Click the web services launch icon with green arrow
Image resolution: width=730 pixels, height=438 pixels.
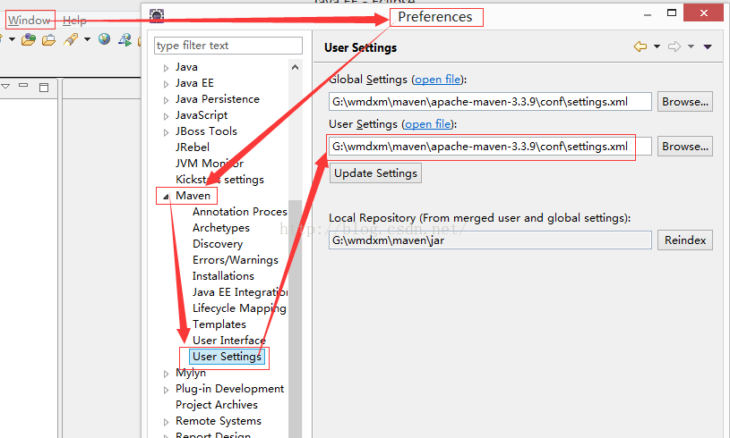pos(125,39)
